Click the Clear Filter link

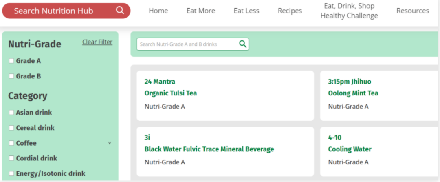pyautogui.click(x=97, y=42)
